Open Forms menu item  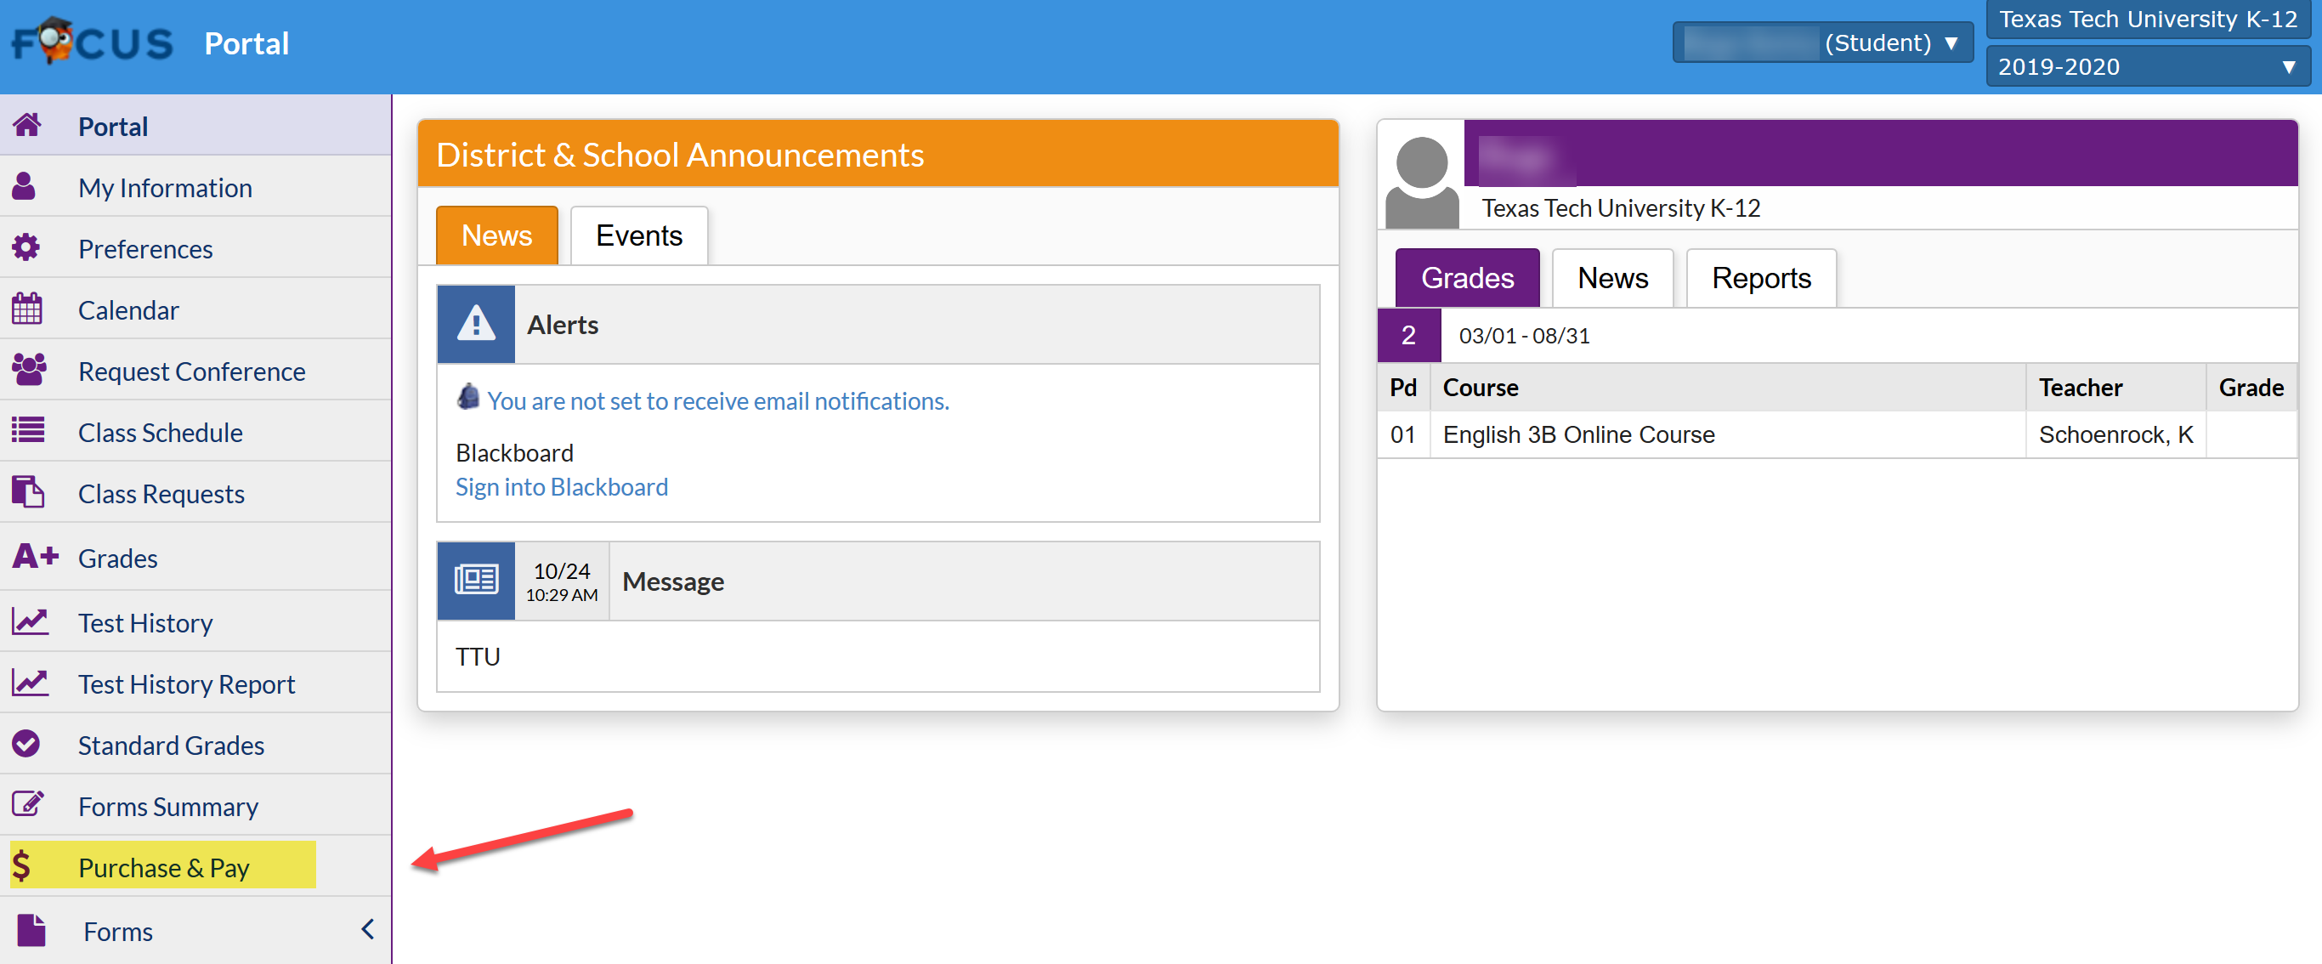(x=195, y=931)
